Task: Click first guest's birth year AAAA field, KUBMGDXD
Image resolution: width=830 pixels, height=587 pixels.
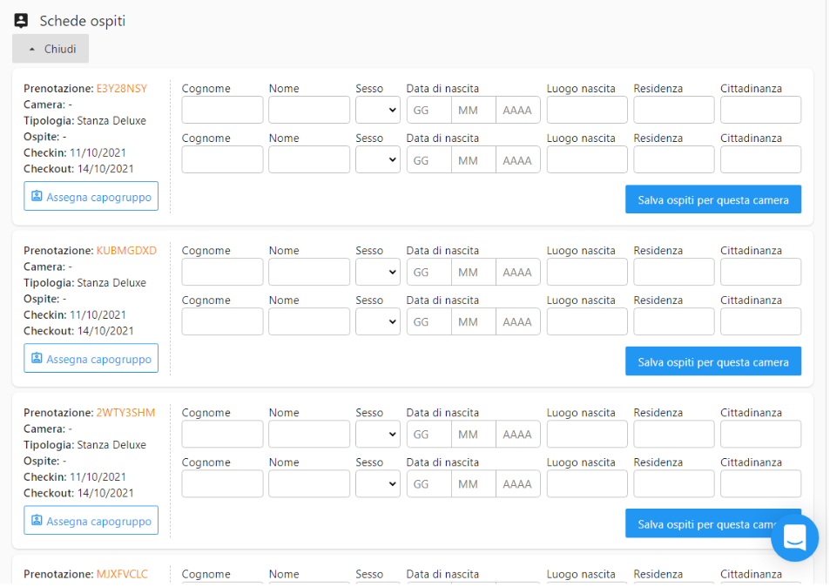Action: pyautogui.click(x=517, y=272)
